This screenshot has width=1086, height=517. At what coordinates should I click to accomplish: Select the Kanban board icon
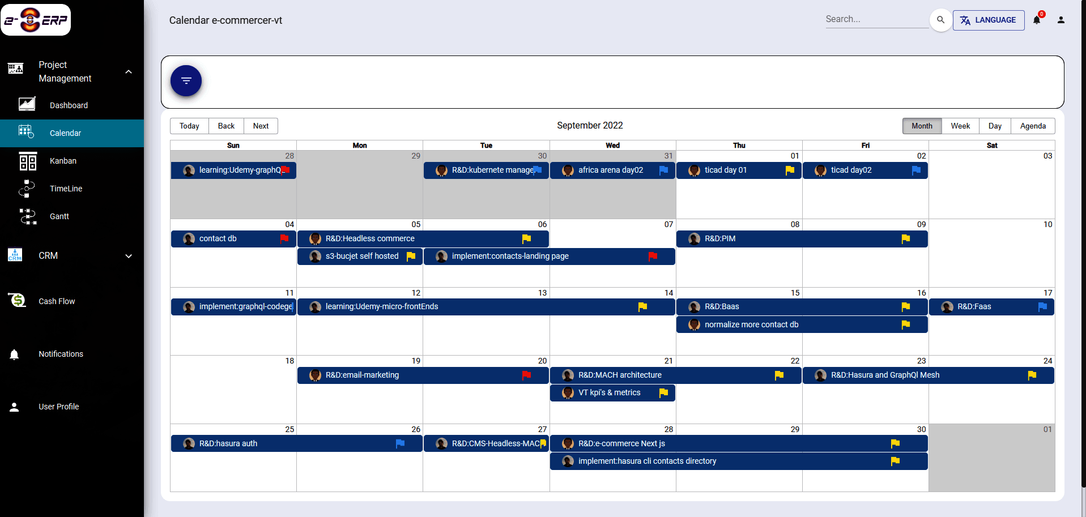[27, 161]
